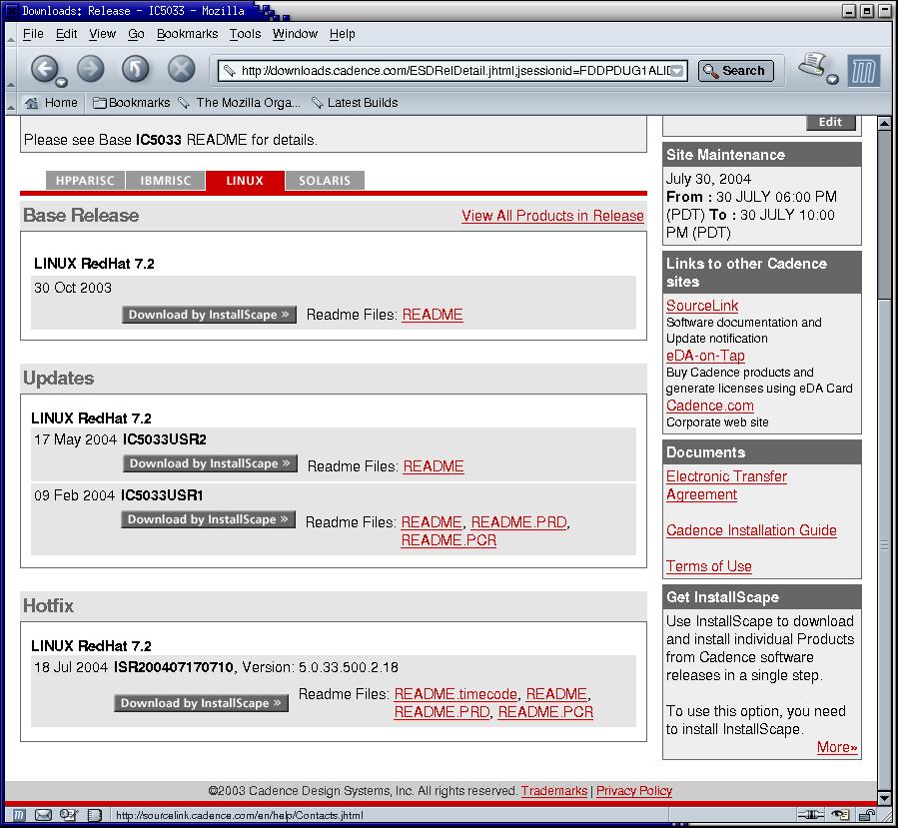
Task: Open Electronic Transfer Agreement document
Action: [726, 485]
